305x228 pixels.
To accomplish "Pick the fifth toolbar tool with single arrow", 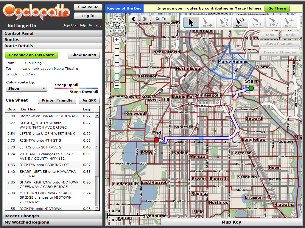I will click(x=256, y=22).
